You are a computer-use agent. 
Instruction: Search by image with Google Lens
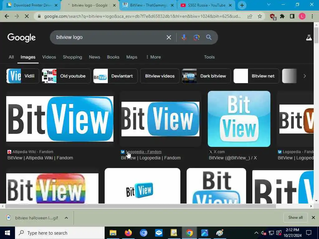tap(196, 37)
